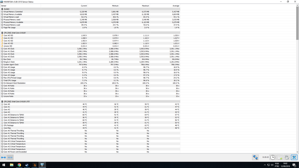Click the Core #0 temperature thermometer icon

(x=2, y=105)
